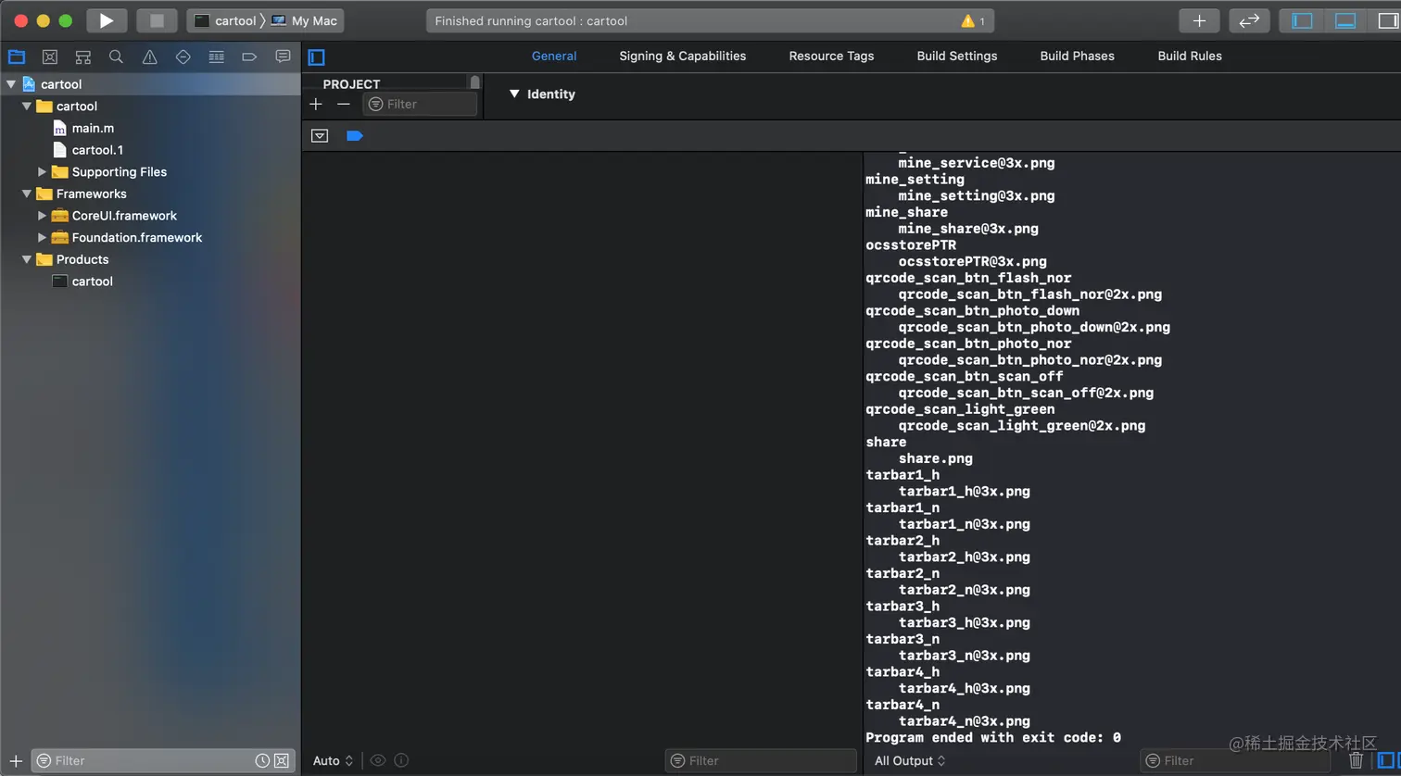Open the debug navigator tab
The width and height of the screenshot is (1401, 776).
[x=216, y=56]
